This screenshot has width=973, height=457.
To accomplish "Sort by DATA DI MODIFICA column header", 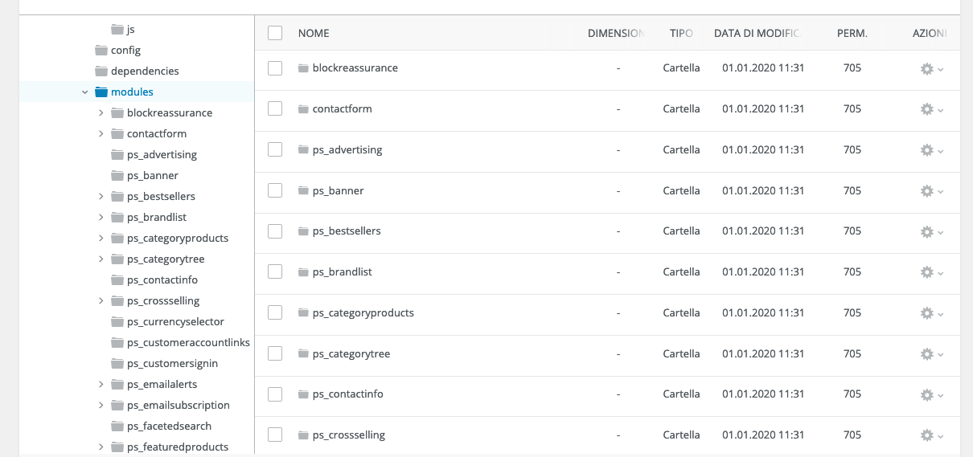I will point(756,33).
